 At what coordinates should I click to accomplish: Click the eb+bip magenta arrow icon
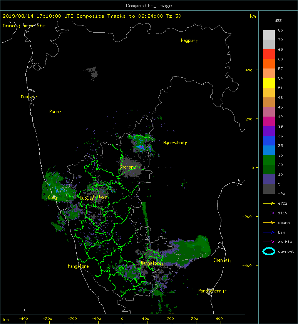(269, 242)
